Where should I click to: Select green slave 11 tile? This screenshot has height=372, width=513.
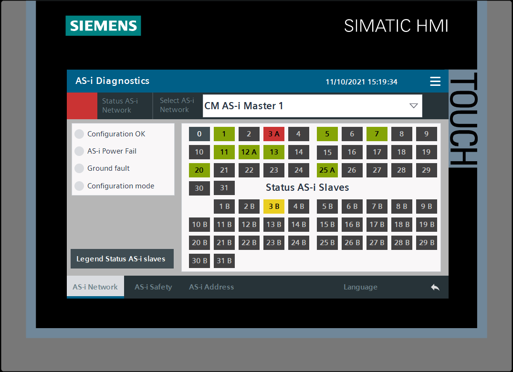(x=224, y=152)
